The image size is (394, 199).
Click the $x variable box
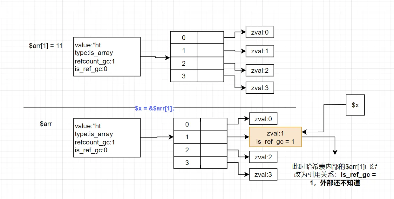tap(355, 105)
